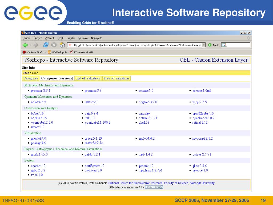273x205 pixels.
Task: Click the Google search engine icon
Action: pos(224,45)
